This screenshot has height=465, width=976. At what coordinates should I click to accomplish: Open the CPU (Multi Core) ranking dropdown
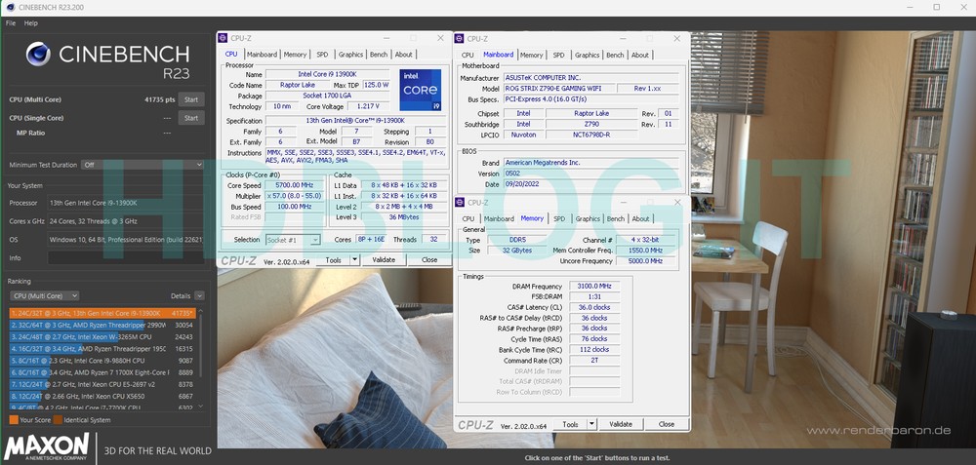[x=45, y=296]
